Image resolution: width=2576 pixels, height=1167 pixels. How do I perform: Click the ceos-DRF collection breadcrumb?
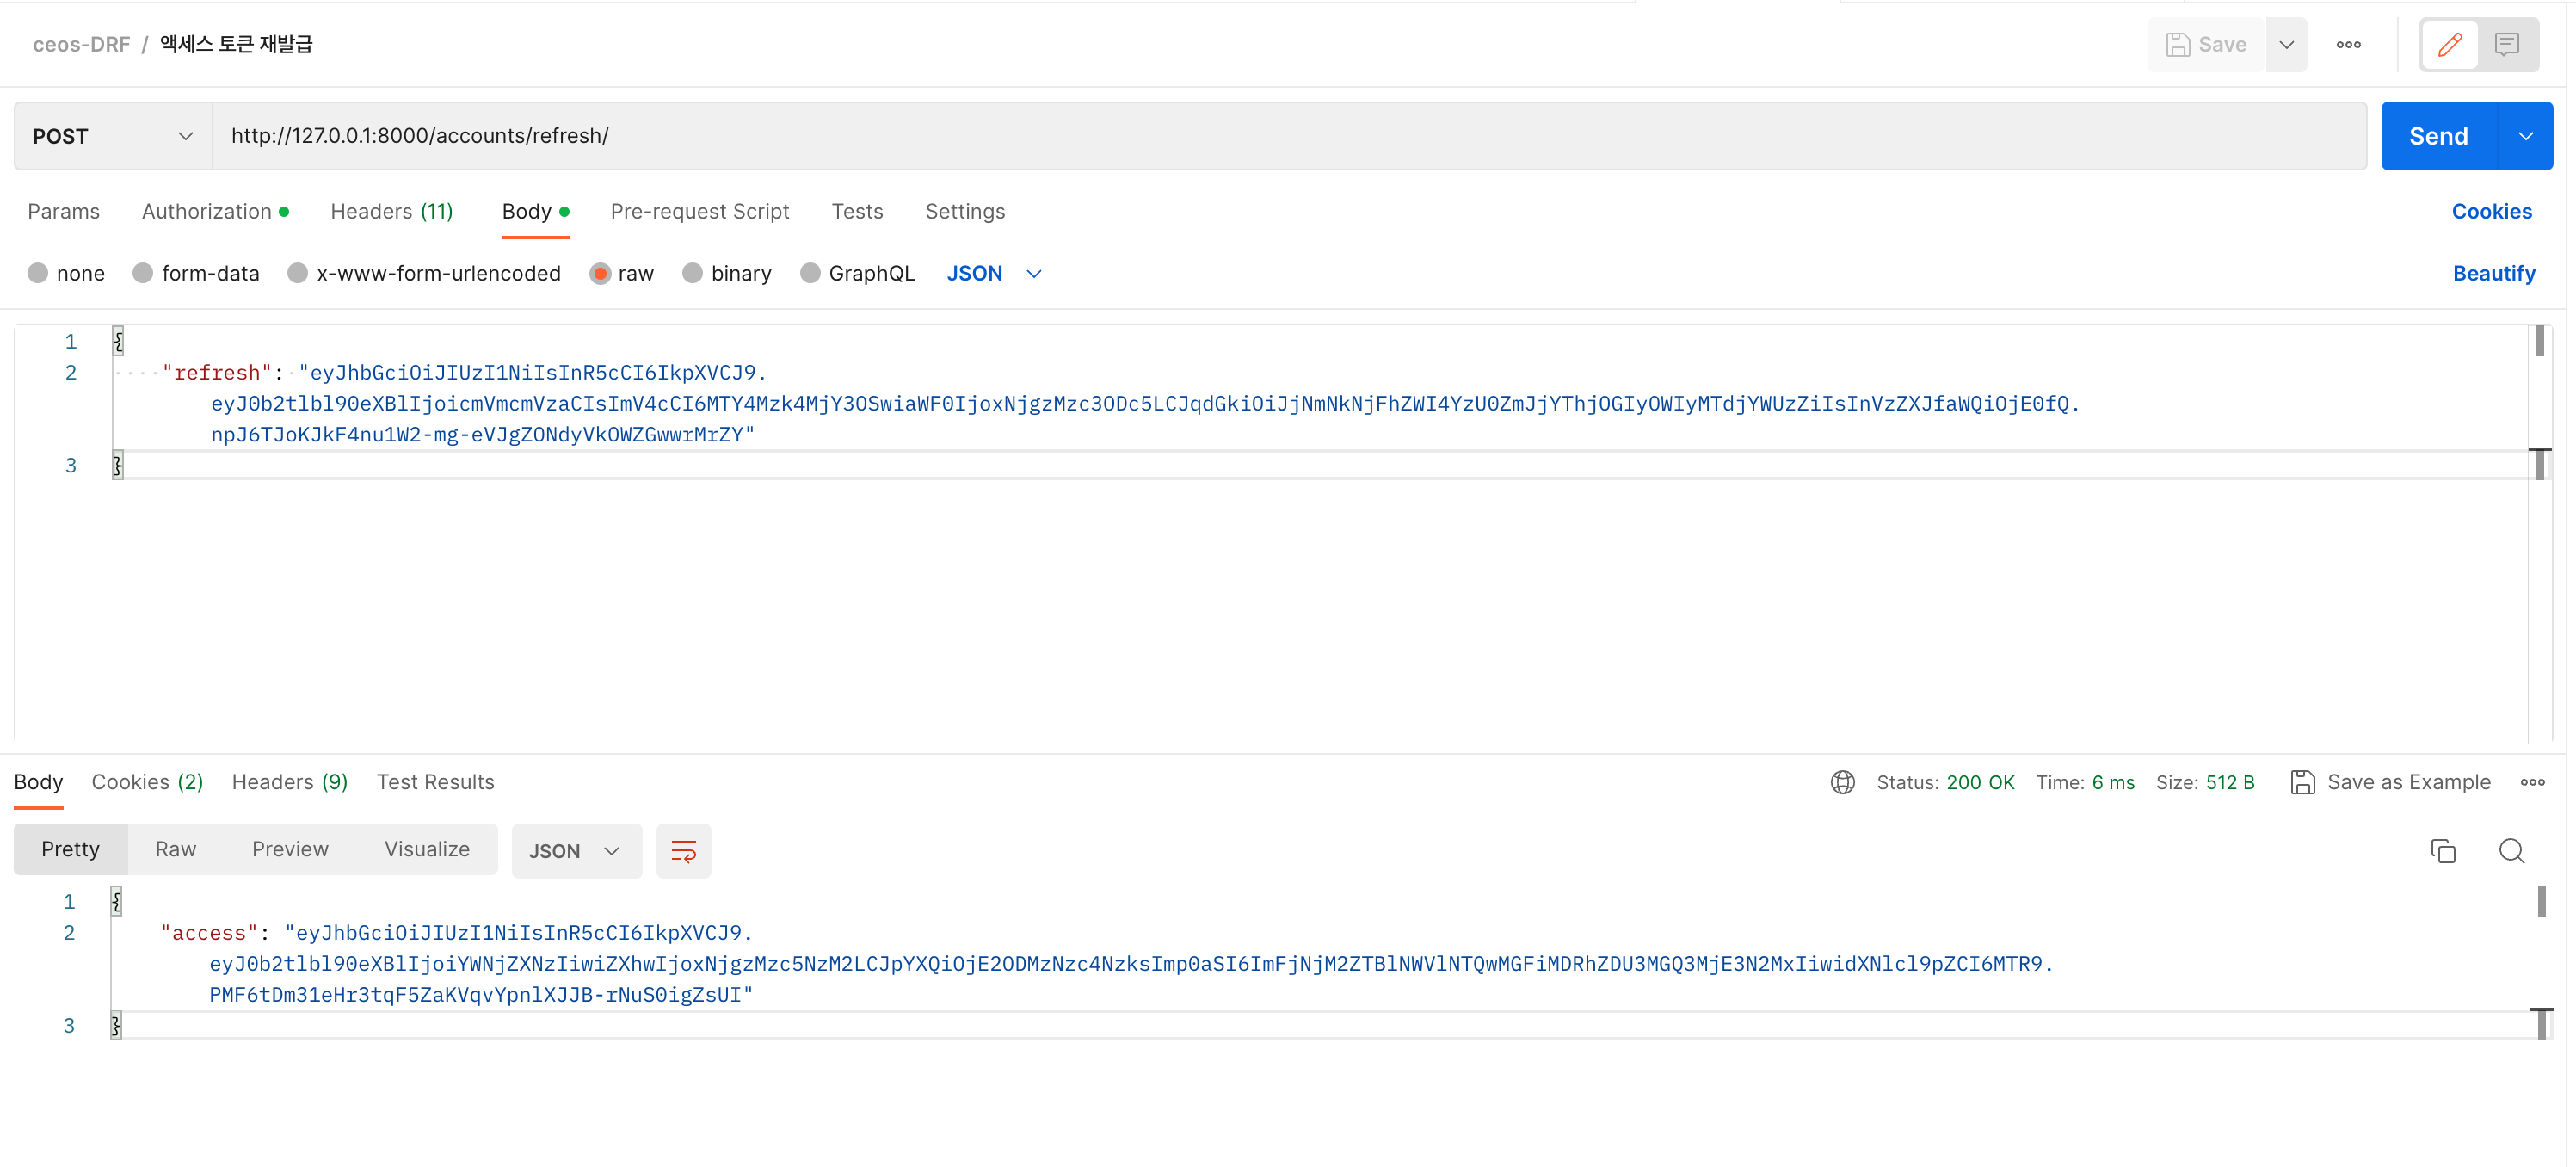pyautogui.click(x=82, y=45)
